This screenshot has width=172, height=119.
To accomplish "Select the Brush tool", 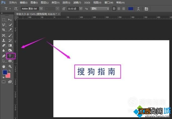I will (x=10, y=35).
